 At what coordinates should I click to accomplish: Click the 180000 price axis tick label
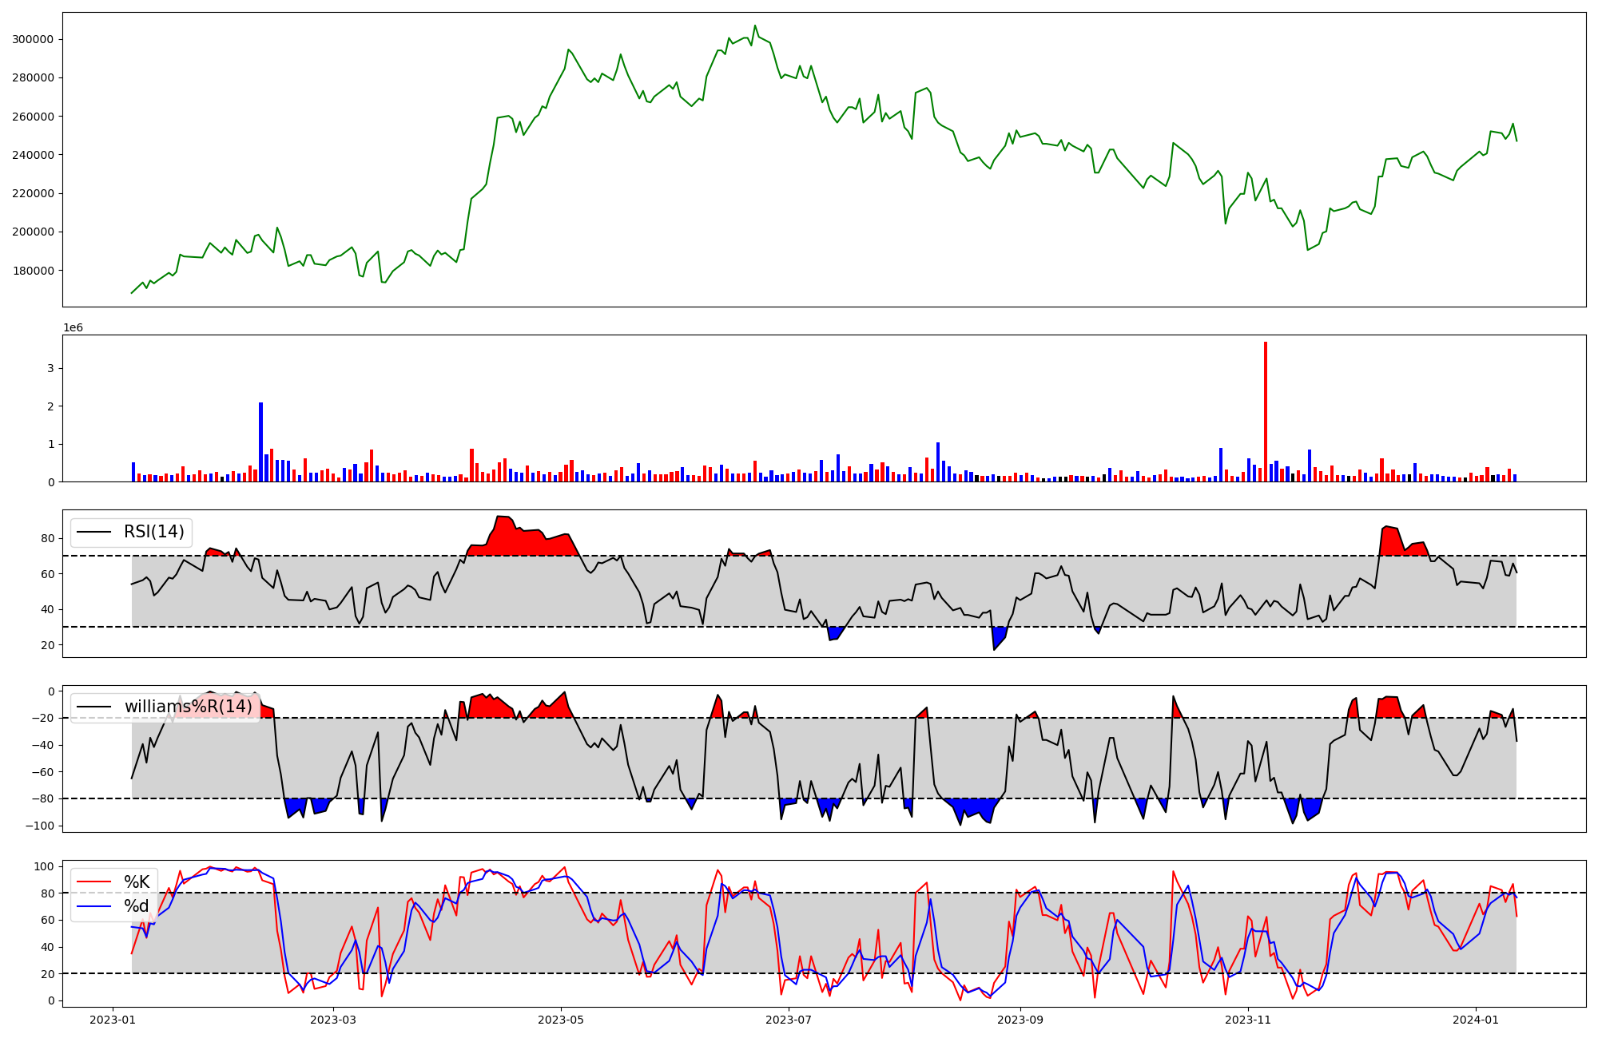(x=34, y=271)
